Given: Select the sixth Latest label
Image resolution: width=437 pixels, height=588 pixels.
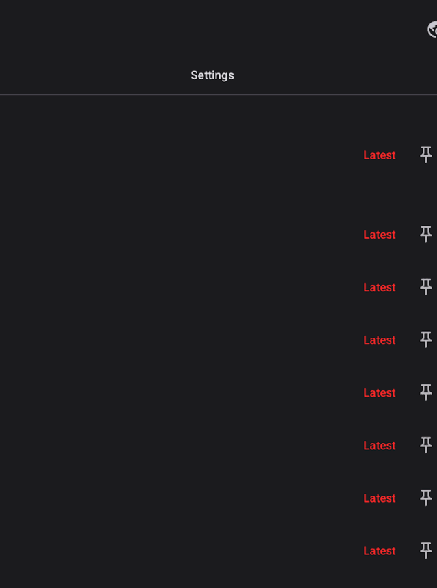Looking at the screenshot, I should click(x=379, y=445).
